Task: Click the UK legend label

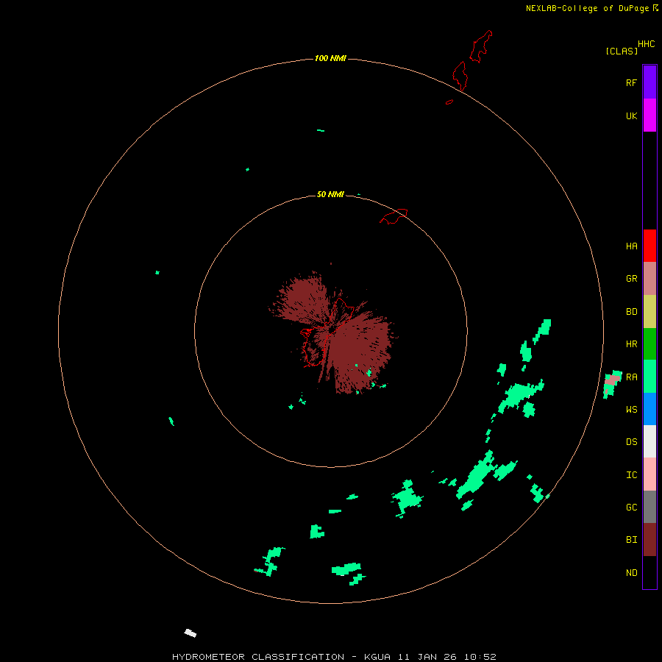Action: tap(631, 115)
